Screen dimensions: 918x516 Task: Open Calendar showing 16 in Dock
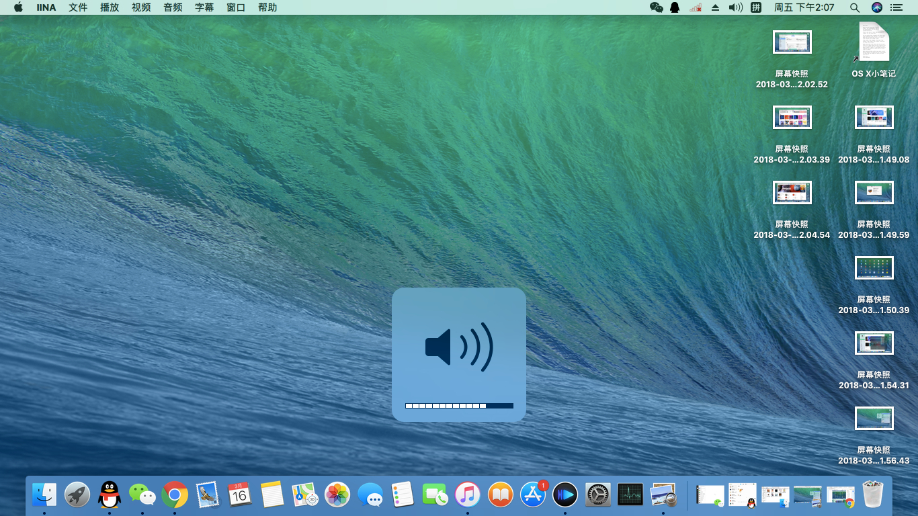pyautogui.click(x=240, y=495)
